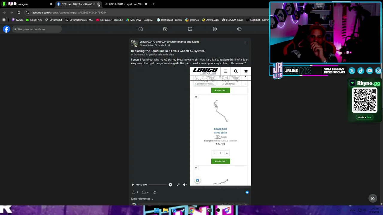Click the site information icon in address bar
Image resolution: width=383 pixels, height=215 pixels.
click(x=28, y=13)
